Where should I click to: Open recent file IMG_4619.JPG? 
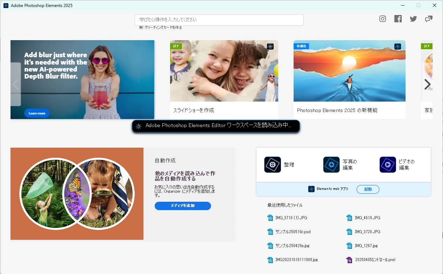[x=367, y=218]
